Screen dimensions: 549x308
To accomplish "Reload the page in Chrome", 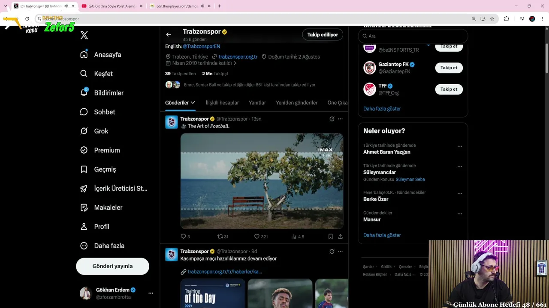I will [x=27, y=19].
